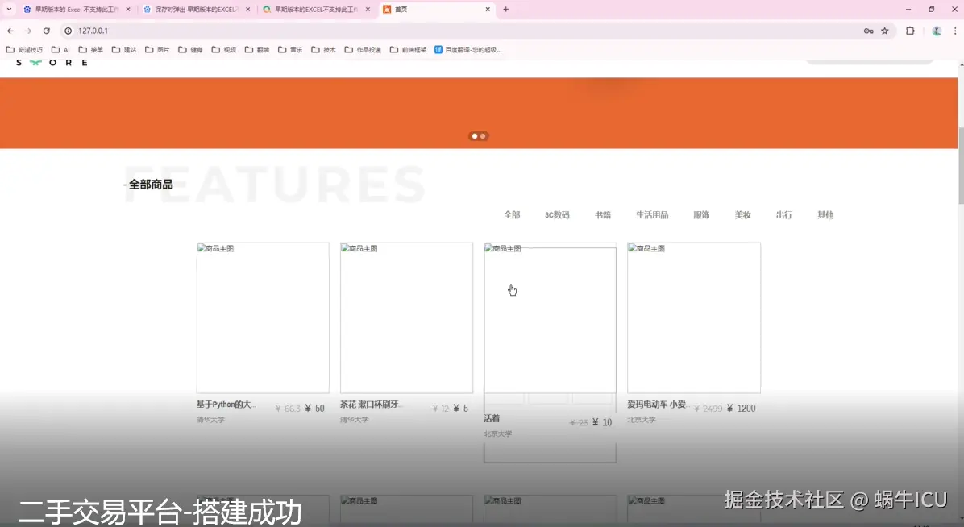Filter products by 书籍 category
The width and height of the screenshot is (964, 527).
point(603,214)
